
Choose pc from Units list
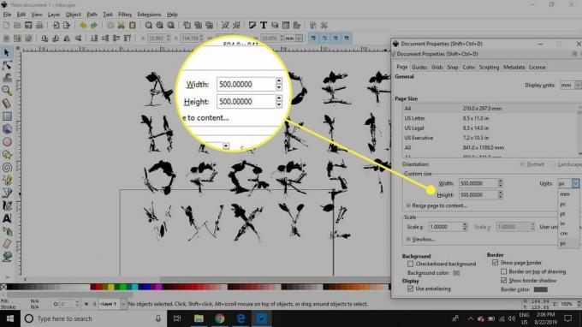coord(563,204)
